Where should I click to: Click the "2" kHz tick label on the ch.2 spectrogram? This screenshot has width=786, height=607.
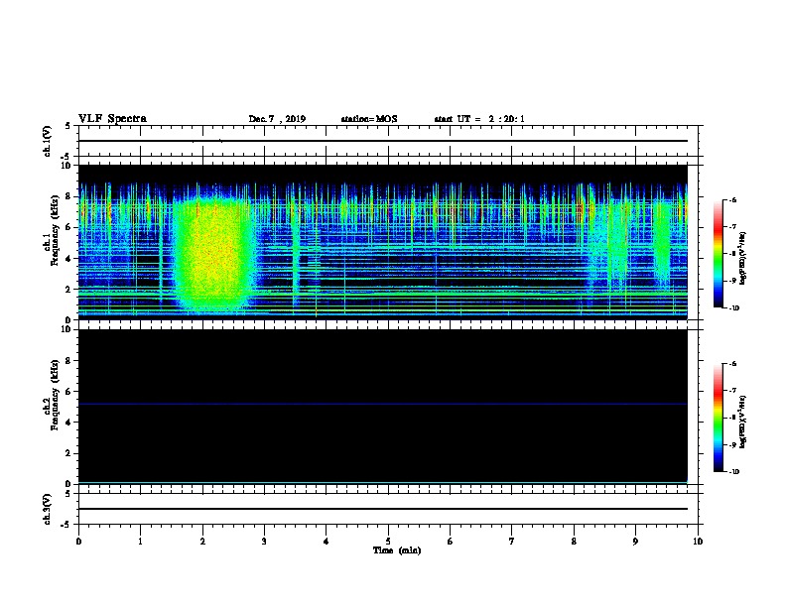point(69,453)
